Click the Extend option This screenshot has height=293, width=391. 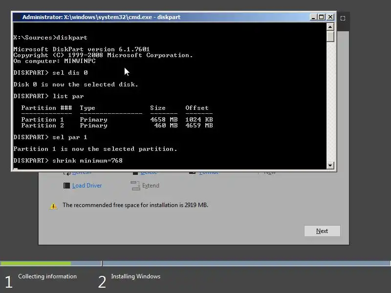[x=151, y=186]
